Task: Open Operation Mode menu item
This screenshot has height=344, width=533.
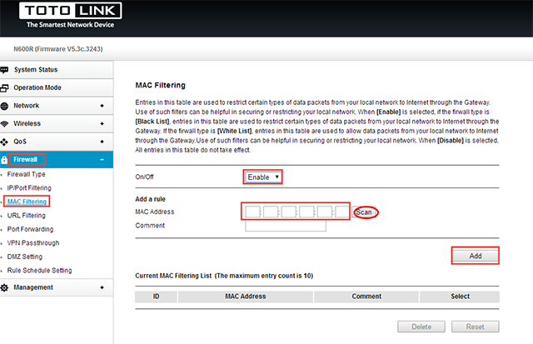Action: [57, 87]
